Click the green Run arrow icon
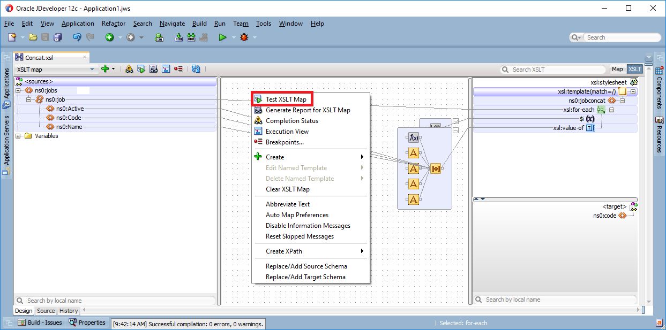Image resolution: width=666 pixels, height=330 pixels. click(222, 37)
